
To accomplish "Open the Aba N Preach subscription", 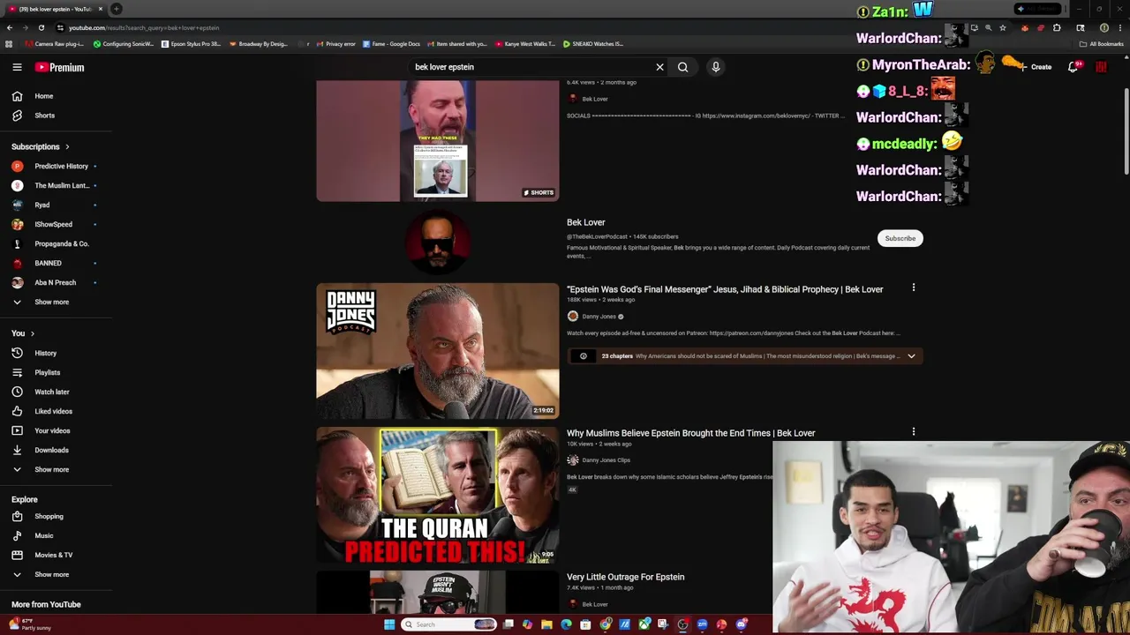I will click(56, 282).
